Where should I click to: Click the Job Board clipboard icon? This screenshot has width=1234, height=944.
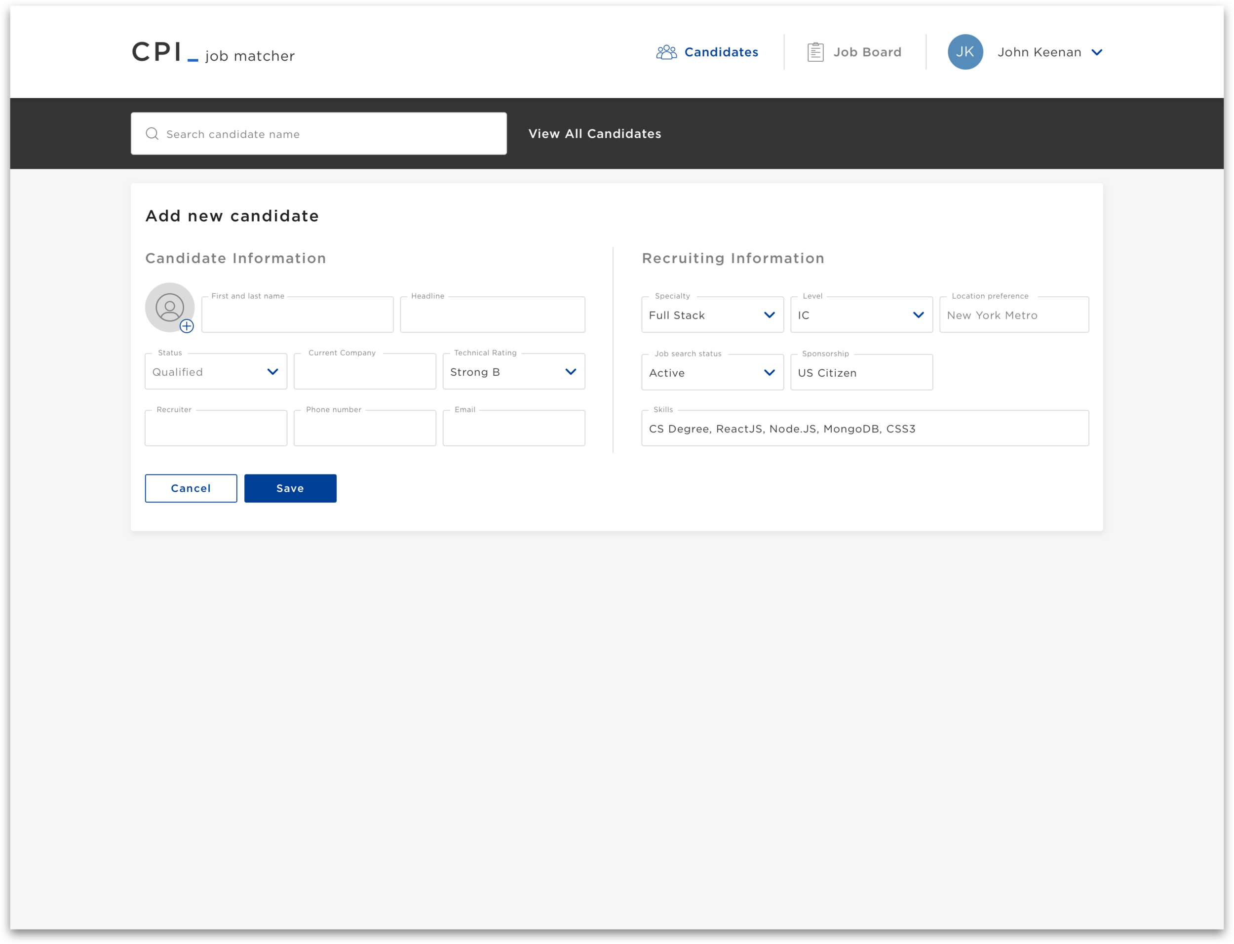pyautogui.click(x=815, y=52)
